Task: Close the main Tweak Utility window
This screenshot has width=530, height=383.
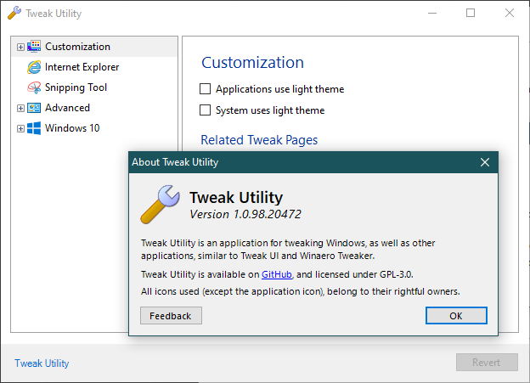Action: click(510, 14)
